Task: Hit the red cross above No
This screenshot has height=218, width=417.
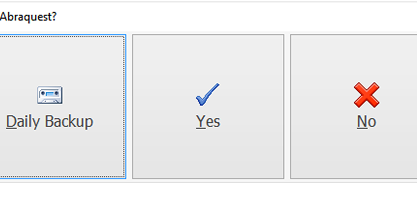Action: [x=366, y=94]
